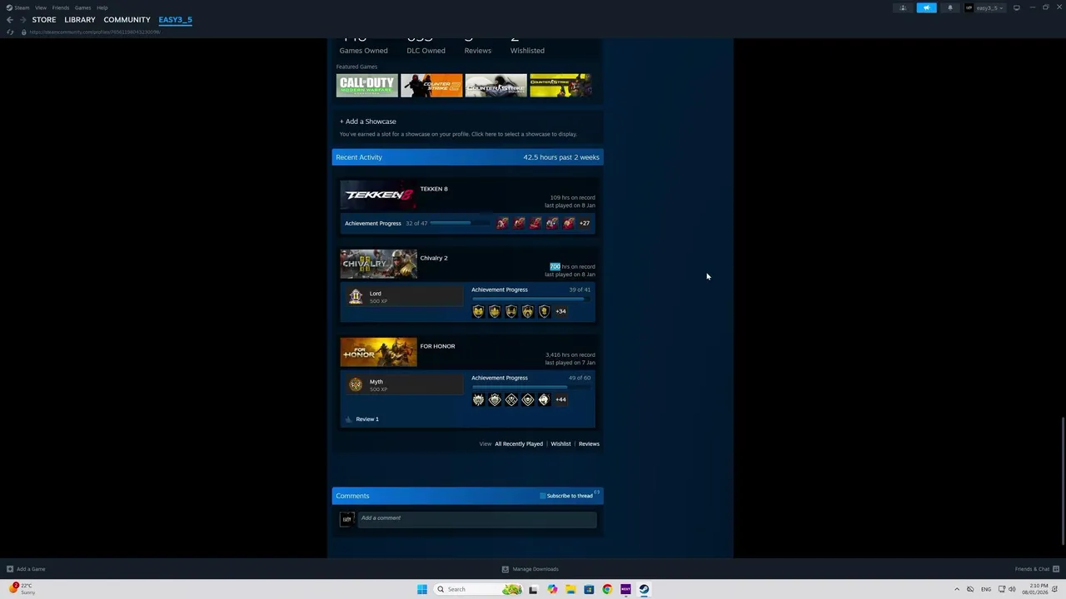Switch to the STORE tab

click(x=44, y=20)
